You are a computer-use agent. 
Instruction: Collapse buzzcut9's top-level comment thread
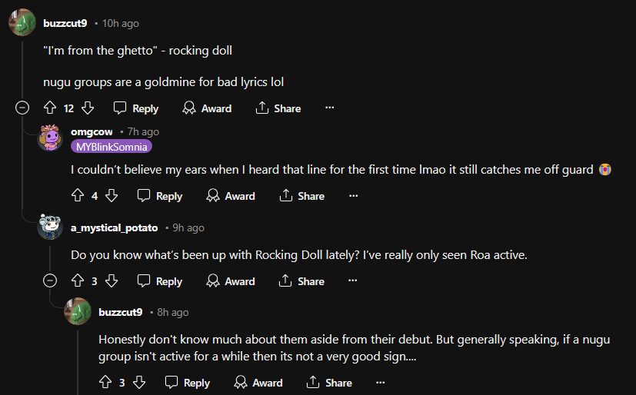[23, 108]
